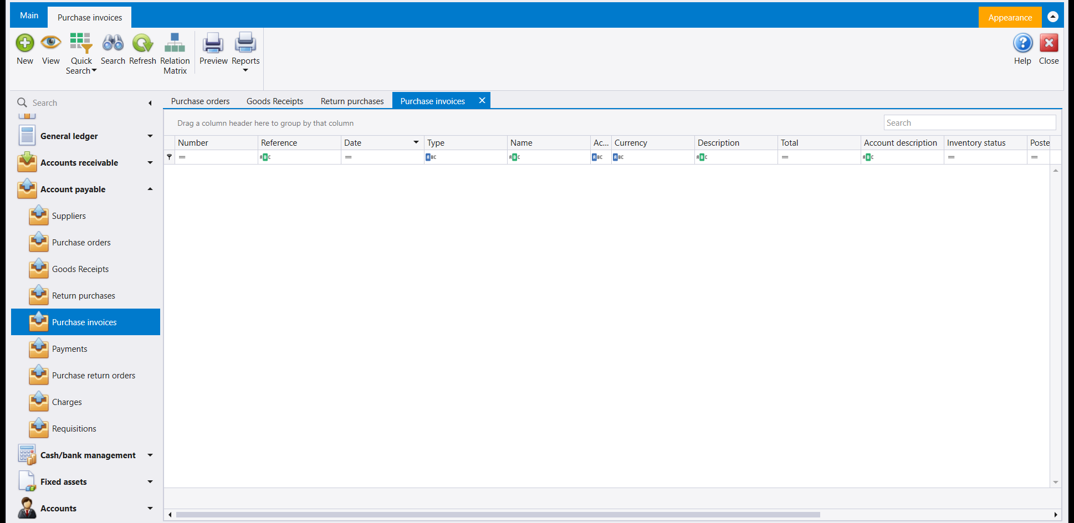
Task: Open Payments in sidebar
Action: pos(86,349)
